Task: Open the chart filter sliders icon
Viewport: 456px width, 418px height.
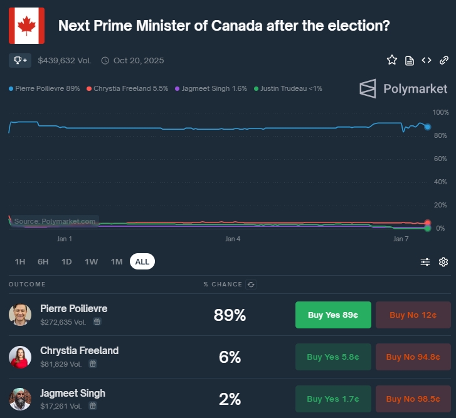Action: 425,262
